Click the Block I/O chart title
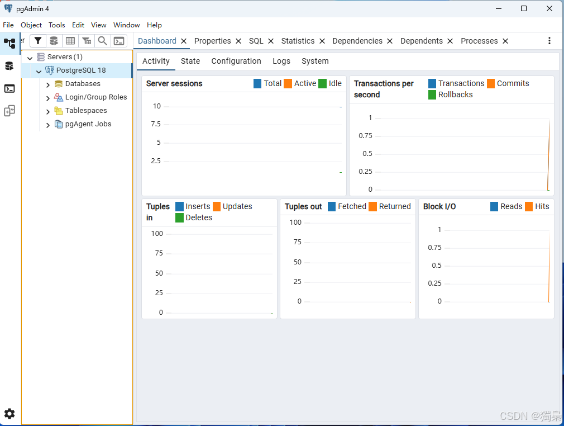Image resolution: width=564 pixels, height=426 pixels. click(x=439, y=206)
